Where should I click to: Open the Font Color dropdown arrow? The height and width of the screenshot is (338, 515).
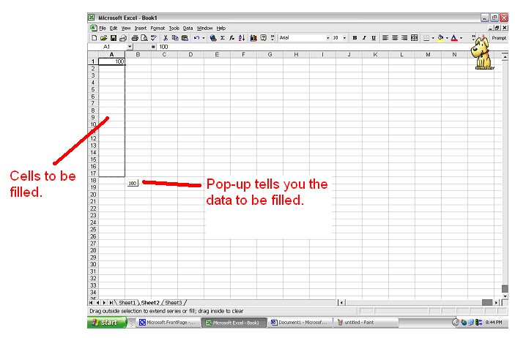point(461,38)
